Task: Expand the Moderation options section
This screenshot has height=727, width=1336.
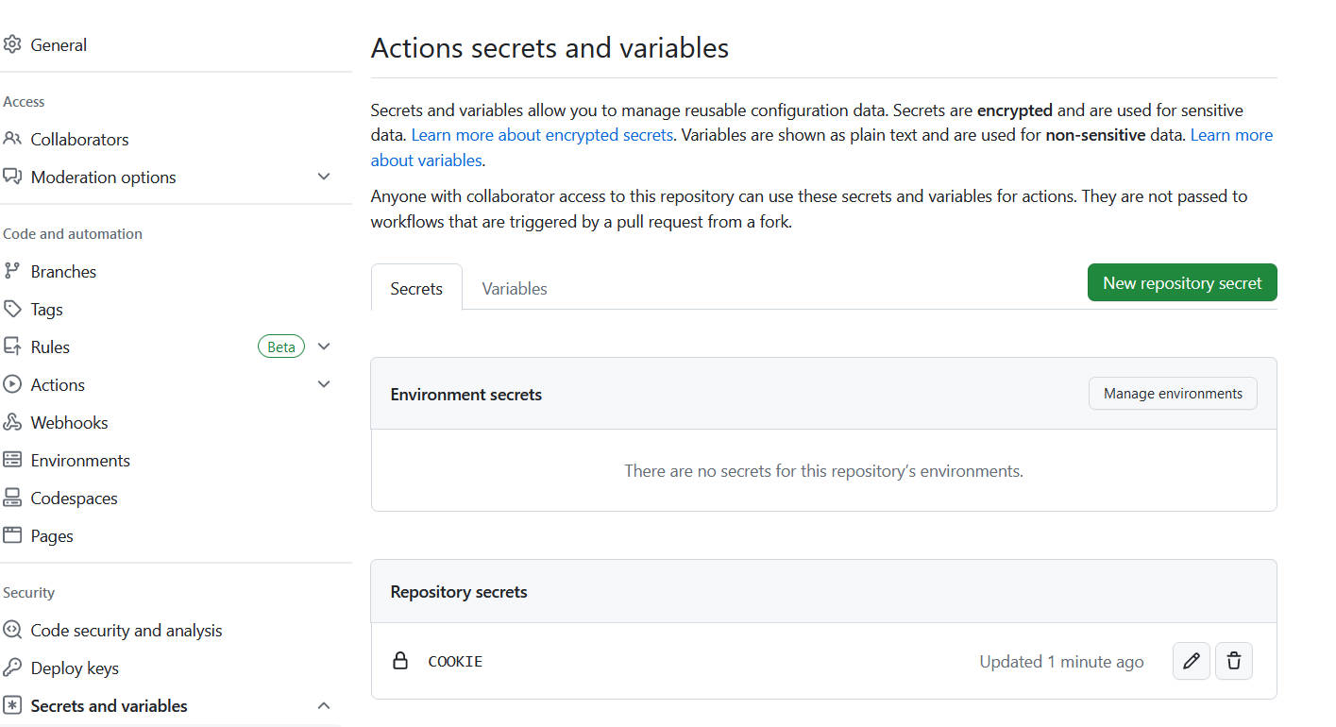Action: pos(324,177)
